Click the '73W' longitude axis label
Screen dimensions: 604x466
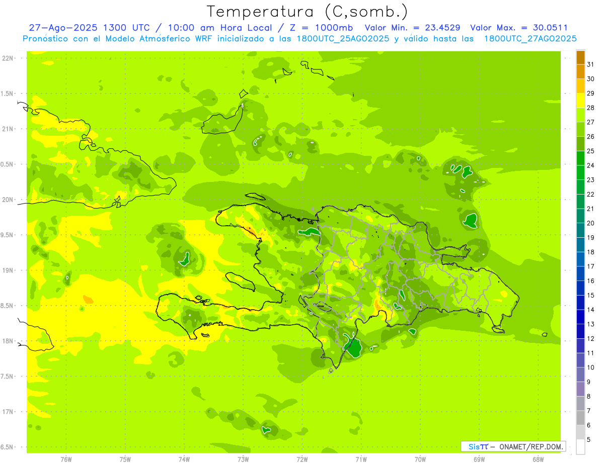pos(243,459)
